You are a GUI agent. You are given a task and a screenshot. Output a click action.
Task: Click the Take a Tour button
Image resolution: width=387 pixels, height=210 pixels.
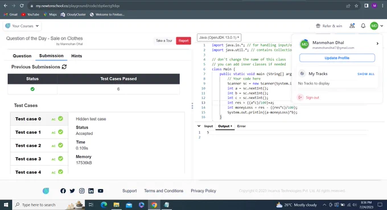point(164,41)
